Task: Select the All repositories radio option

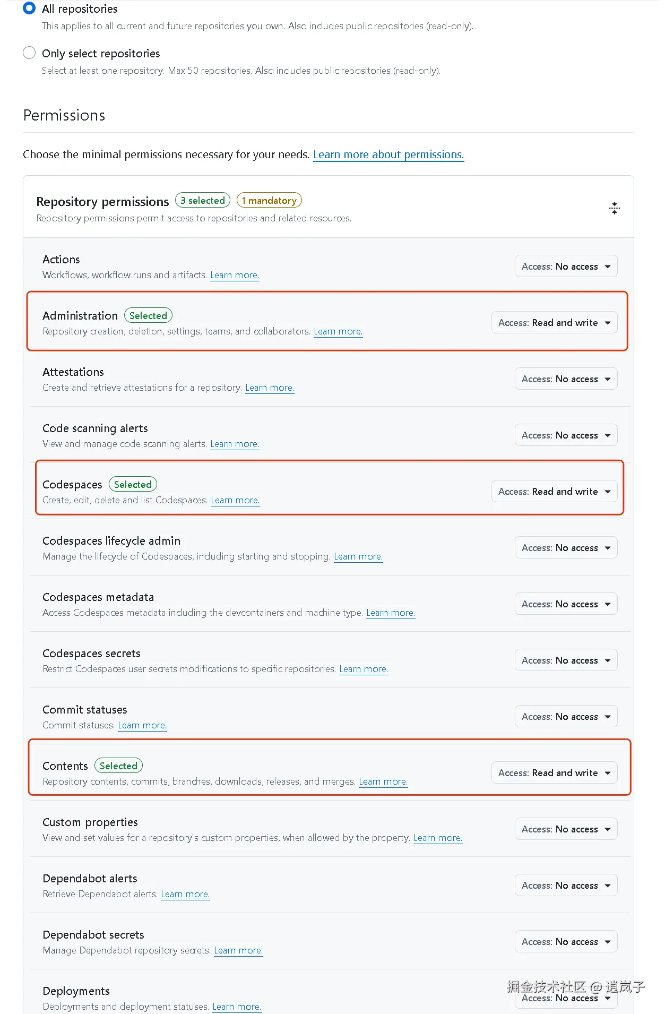Action: 30,8
